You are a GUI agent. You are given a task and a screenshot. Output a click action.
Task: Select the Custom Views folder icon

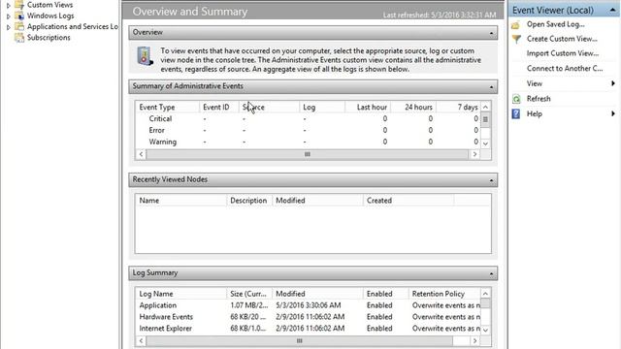coord(19,5)
